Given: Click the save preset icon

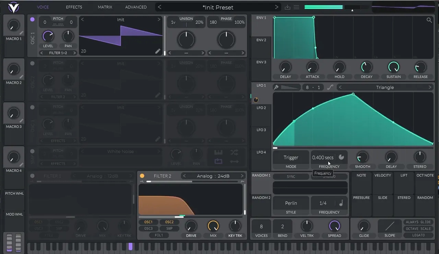Looking at the screenshot, I should tap(287, 7).
